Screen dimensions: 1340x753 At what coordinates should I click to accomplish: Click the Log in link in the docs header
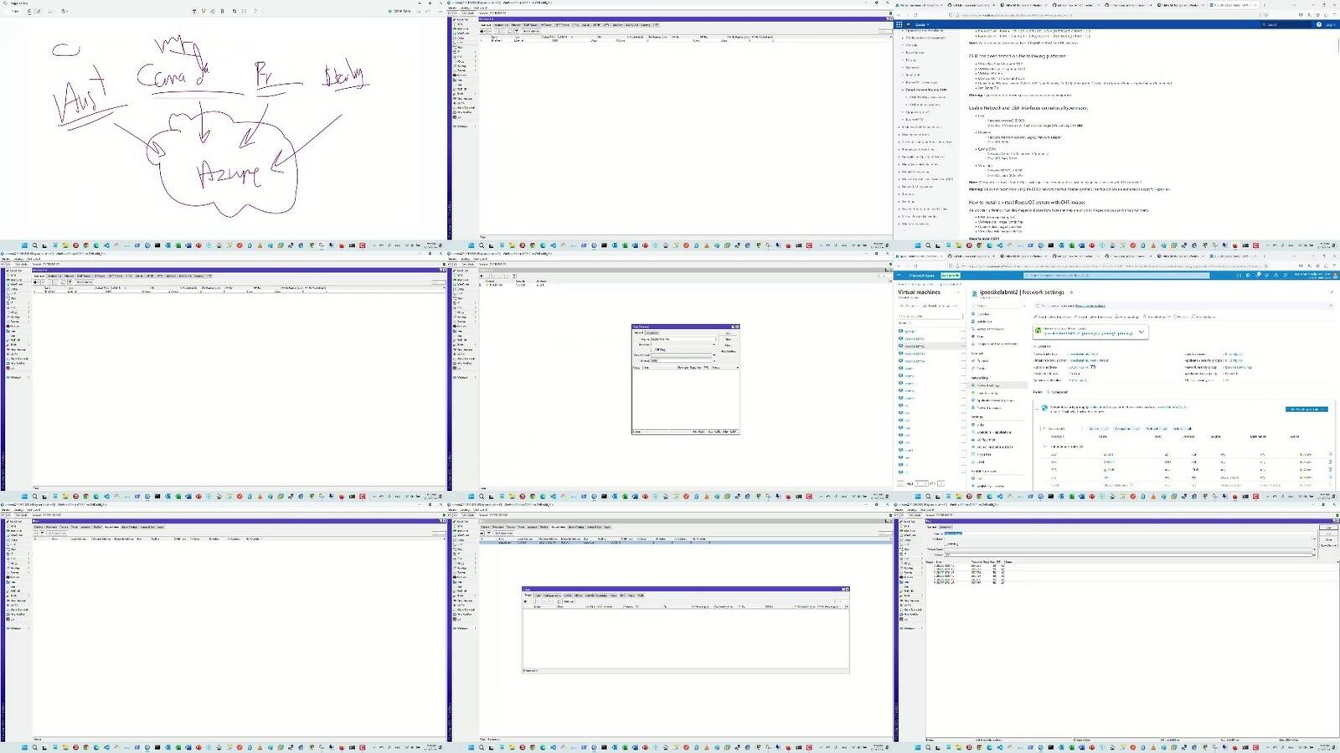(x=1329, y=24)
